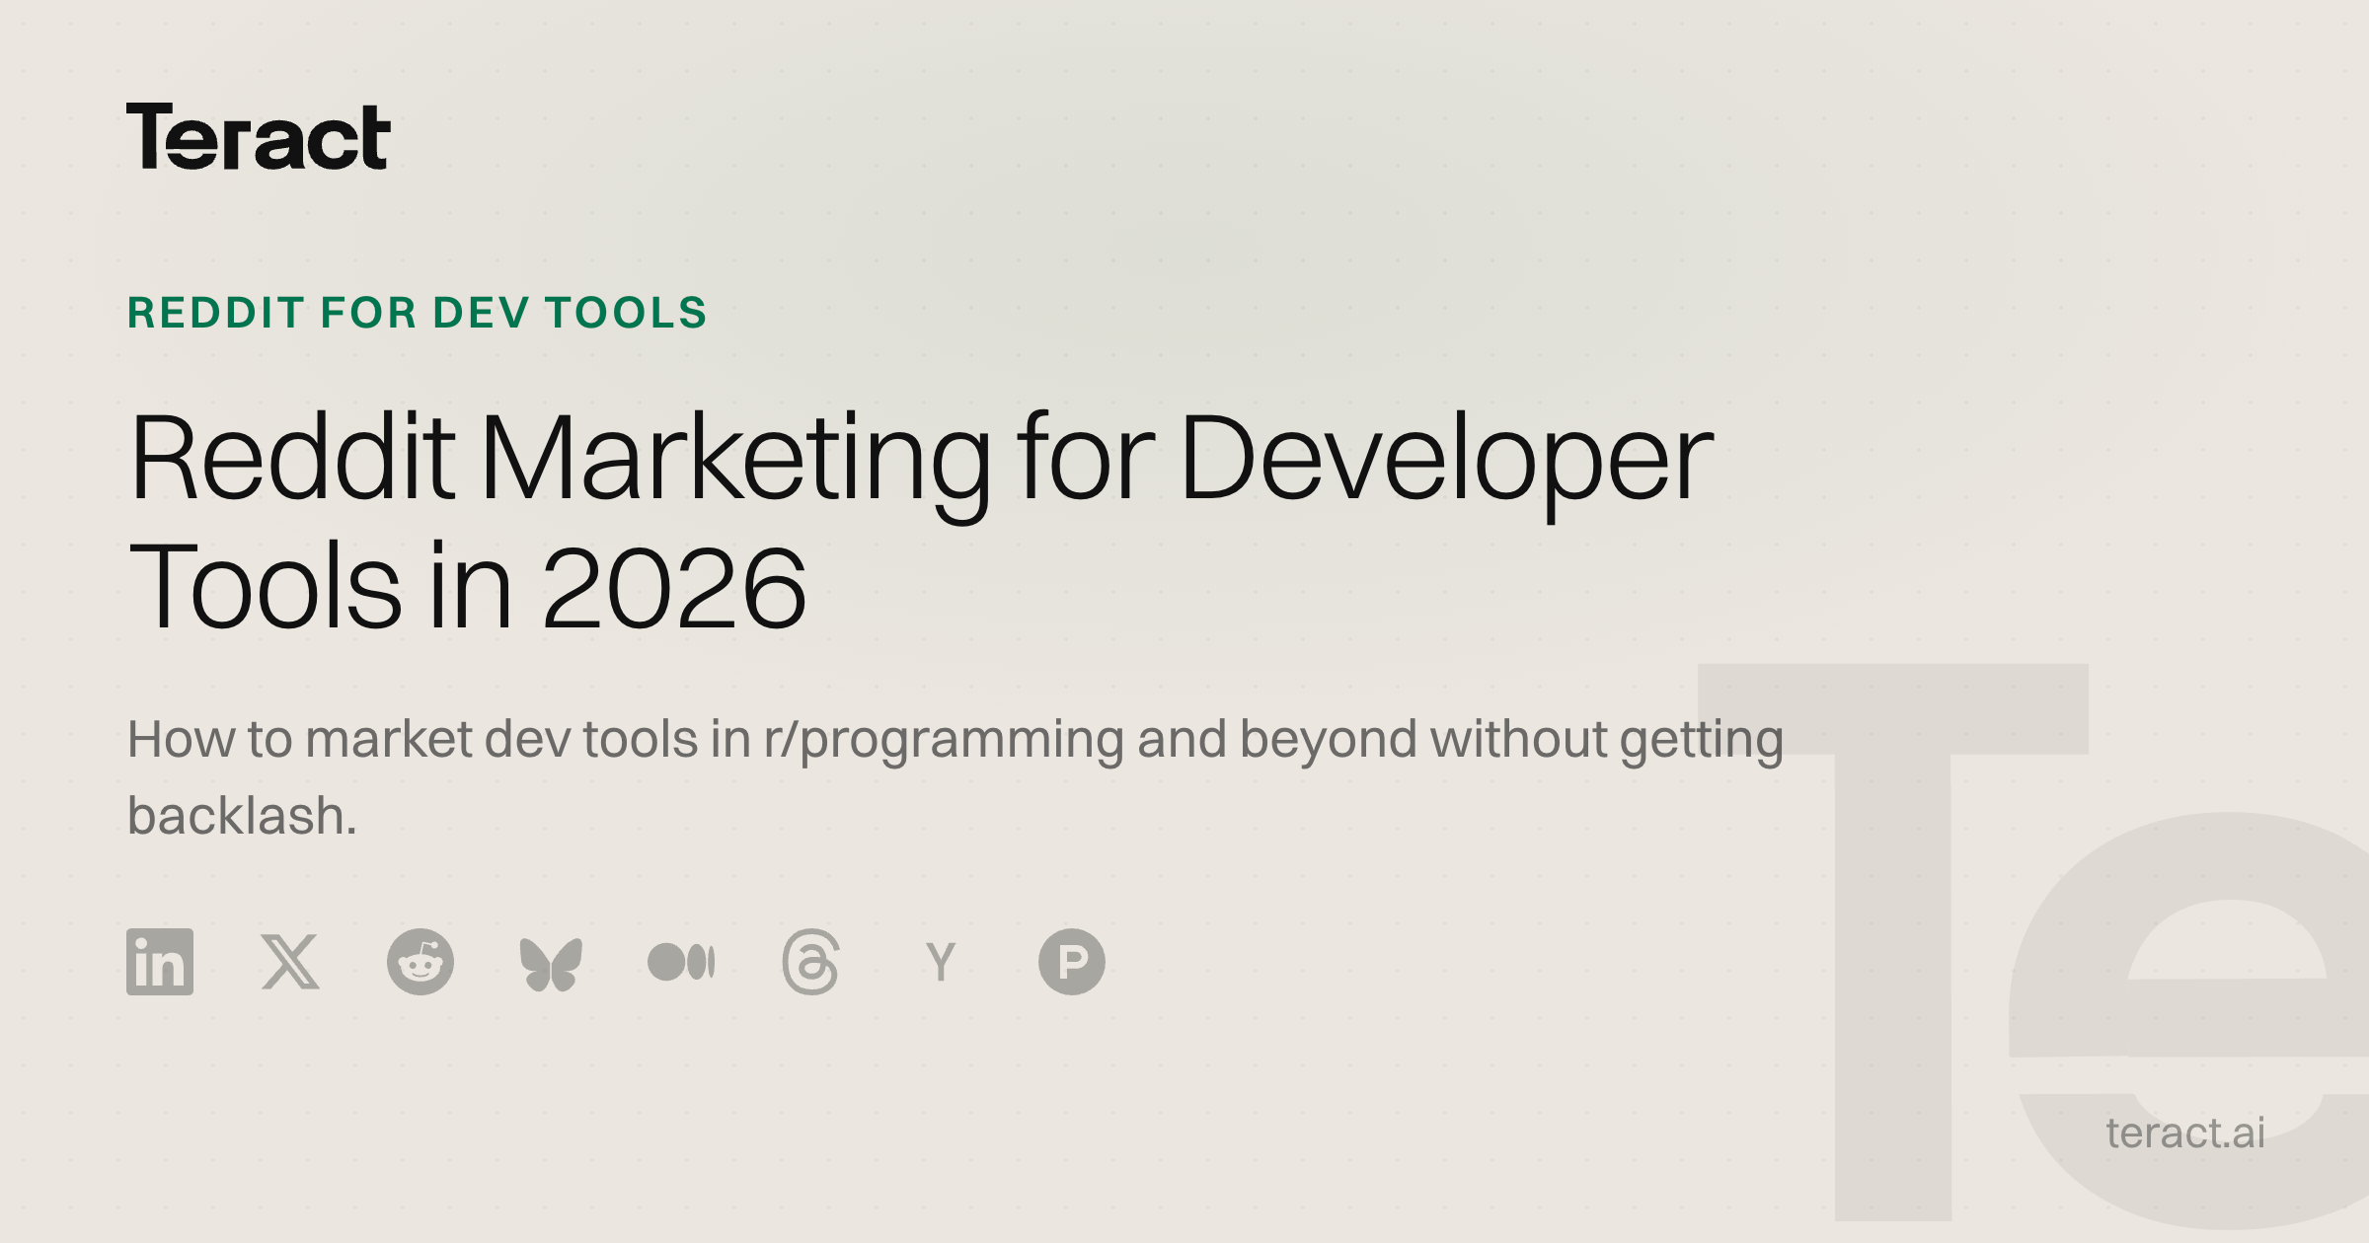Choose the Threads icon
The width and height of the screenshot is (2369, 1243).
pos(810,962)
